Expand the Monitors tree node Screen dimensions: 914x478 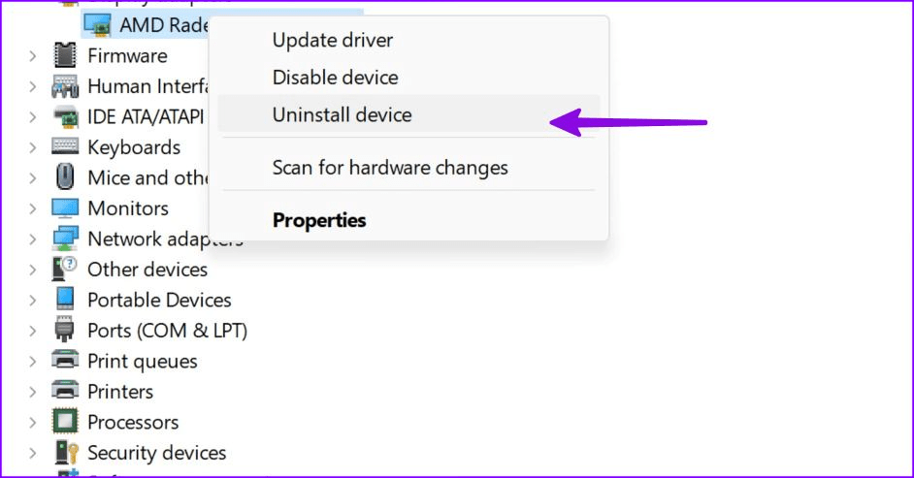[34, 208]
